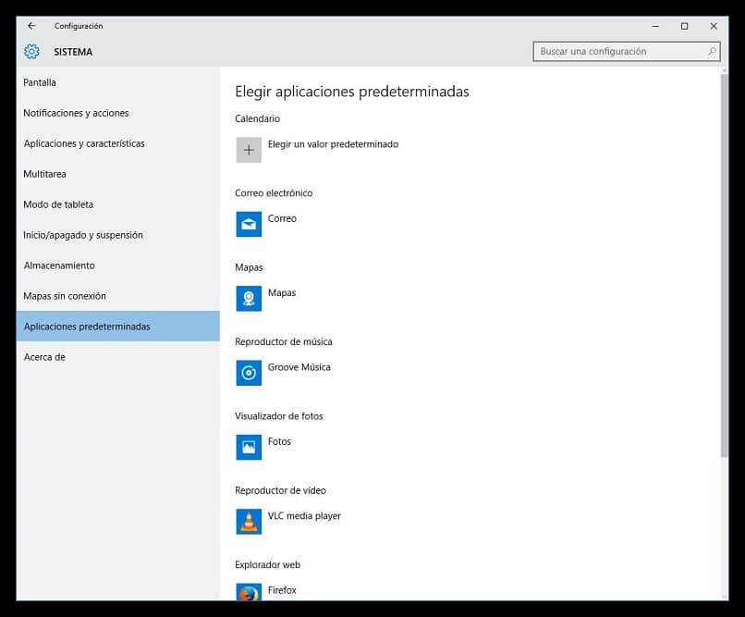
Task: Click the Visualizador de fotos label
Action: tap(279, 416)
